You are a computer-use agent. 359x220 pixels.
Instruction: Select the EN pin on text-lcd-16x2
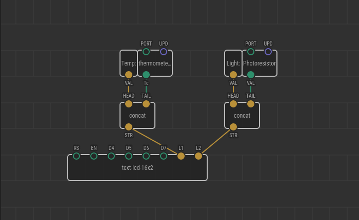94,156
